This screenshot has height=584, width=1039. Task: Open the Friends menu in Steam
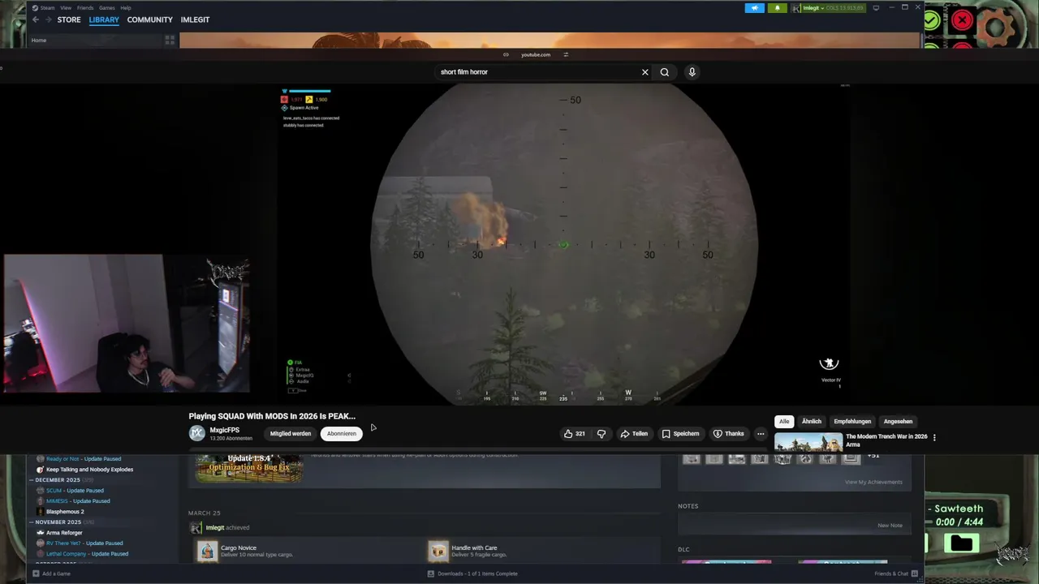tap(85, 8)
